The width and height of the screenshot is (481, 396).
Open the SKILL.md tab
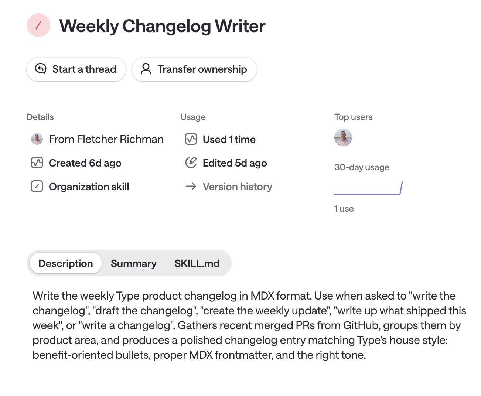[197, 263]
